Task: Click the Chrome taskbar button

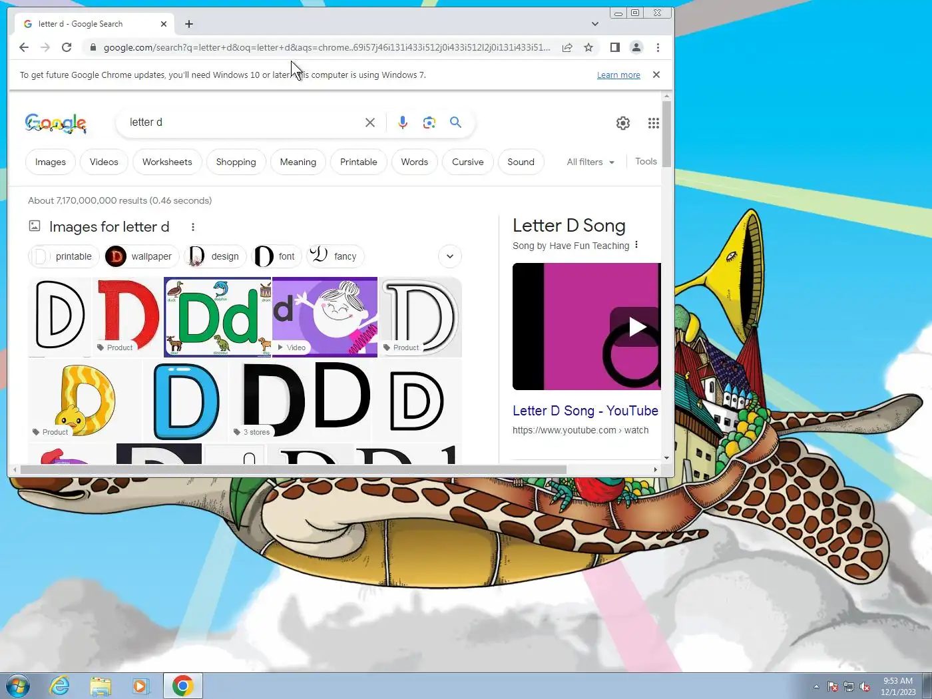Action: (x=182, y=686)
